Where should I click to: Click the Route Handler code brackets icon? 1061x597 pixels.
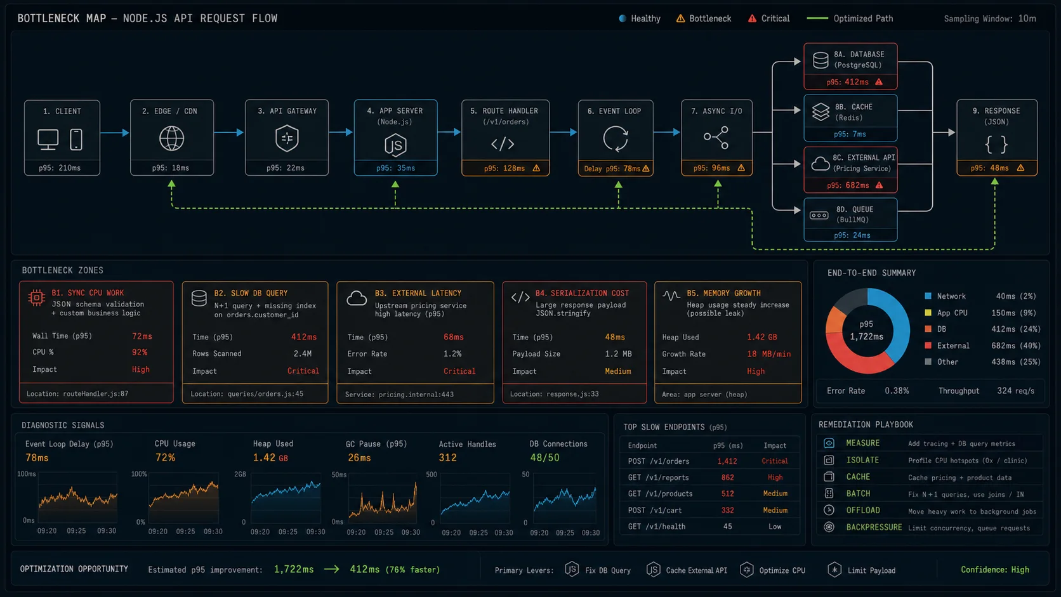(503, 144)
